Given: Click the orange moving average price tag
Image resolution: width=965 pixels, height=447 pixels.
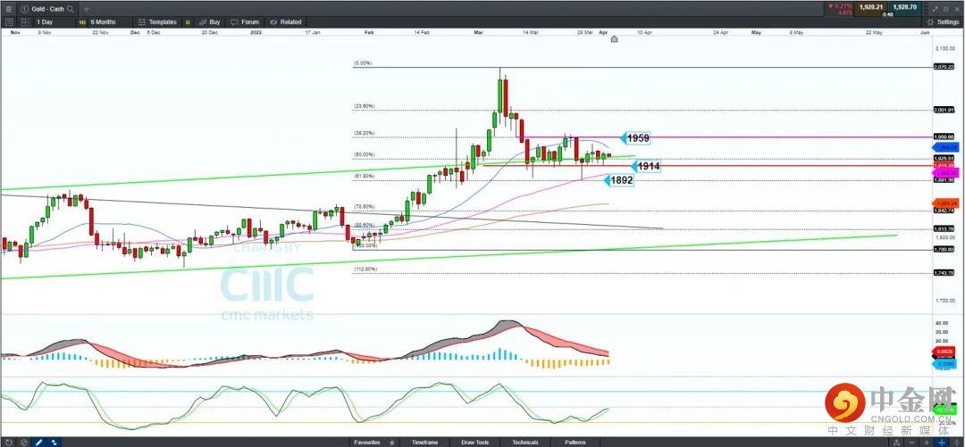Looking at the screenshot, I should coord(945,203).
